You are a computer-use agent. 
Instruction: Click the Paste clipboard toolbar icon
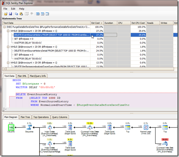pyautogui.click(x=21, y=14)
